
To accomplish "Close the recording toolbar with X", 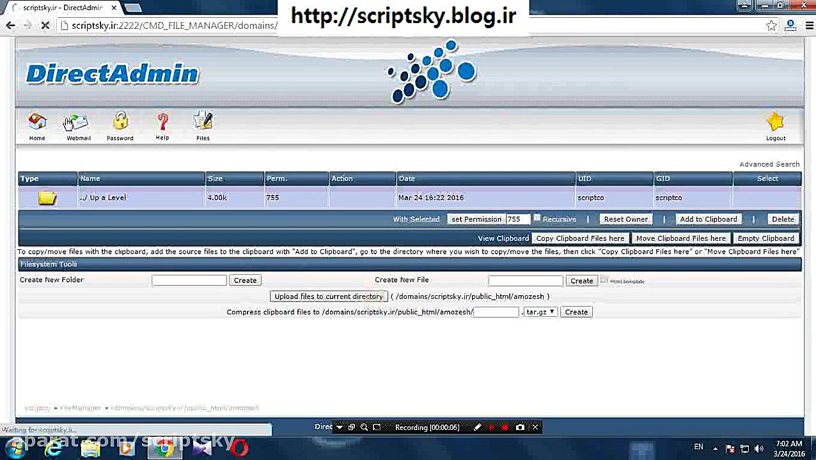I will [x=535, y=427].
